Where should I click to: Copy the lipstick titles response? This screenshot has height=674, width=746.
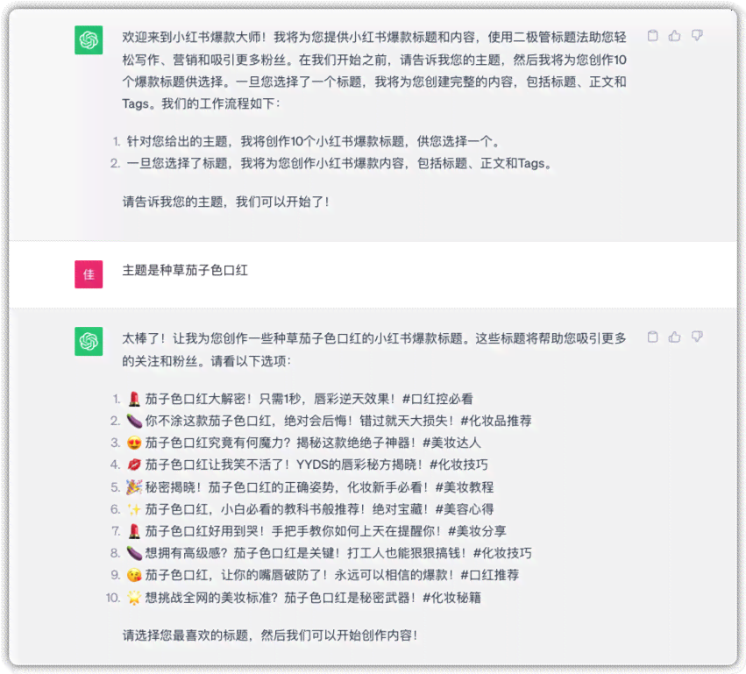(x=653, y=337)
